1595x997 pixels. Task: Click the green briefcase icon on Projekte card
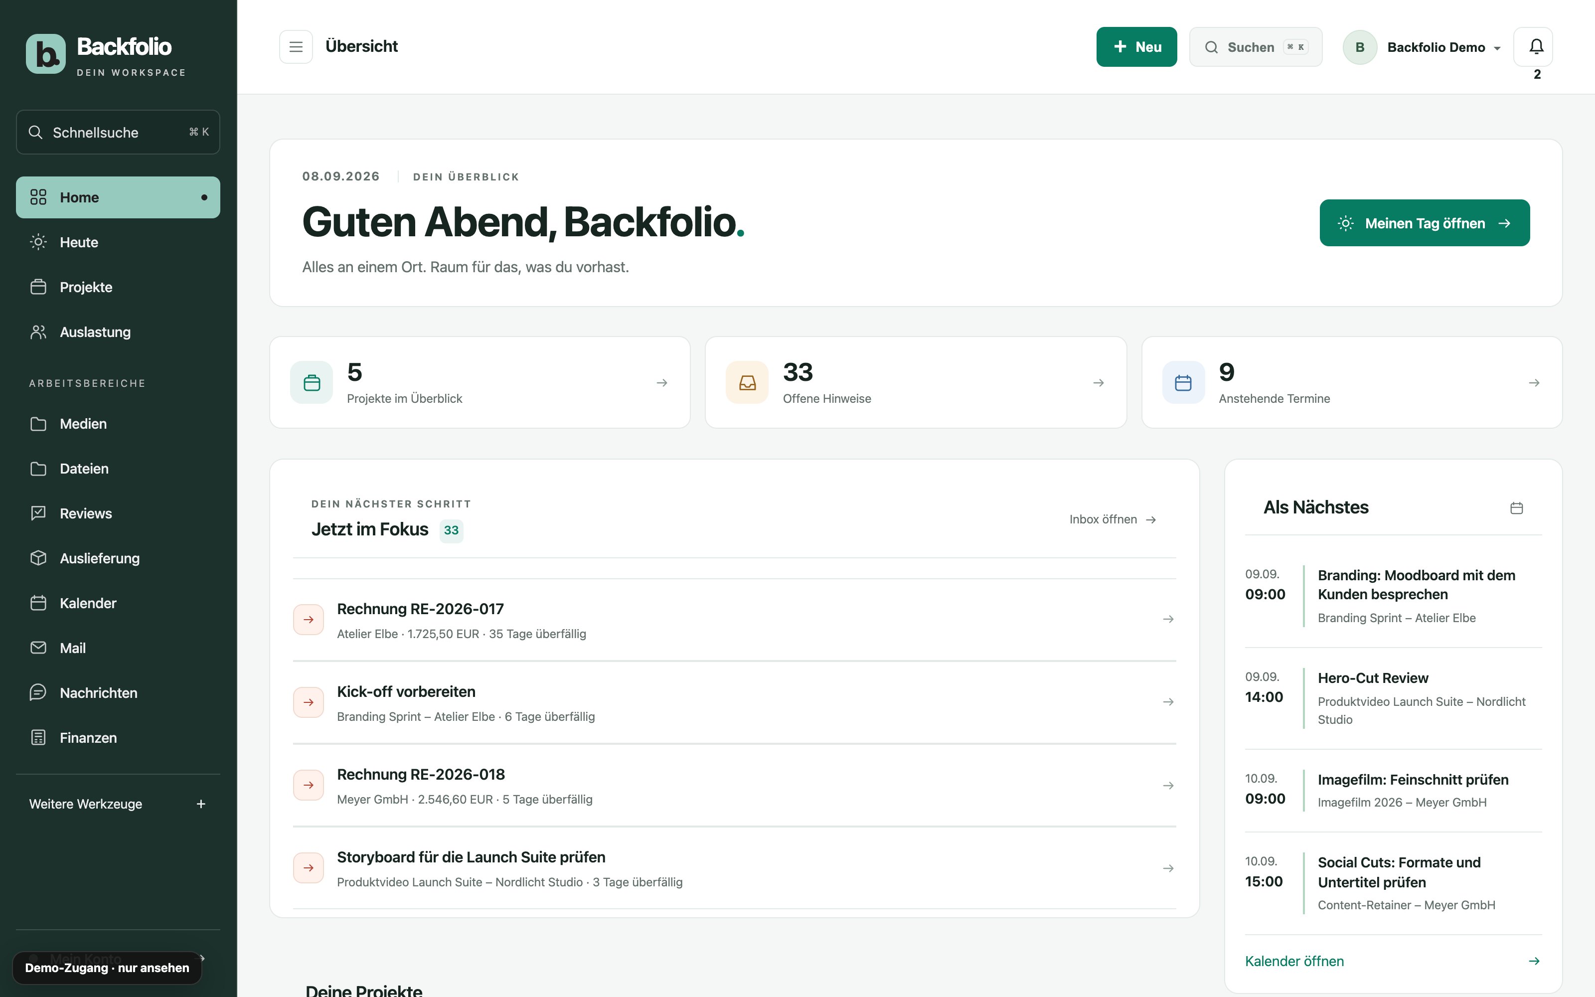pyautogui.click(x=312, y=382)
